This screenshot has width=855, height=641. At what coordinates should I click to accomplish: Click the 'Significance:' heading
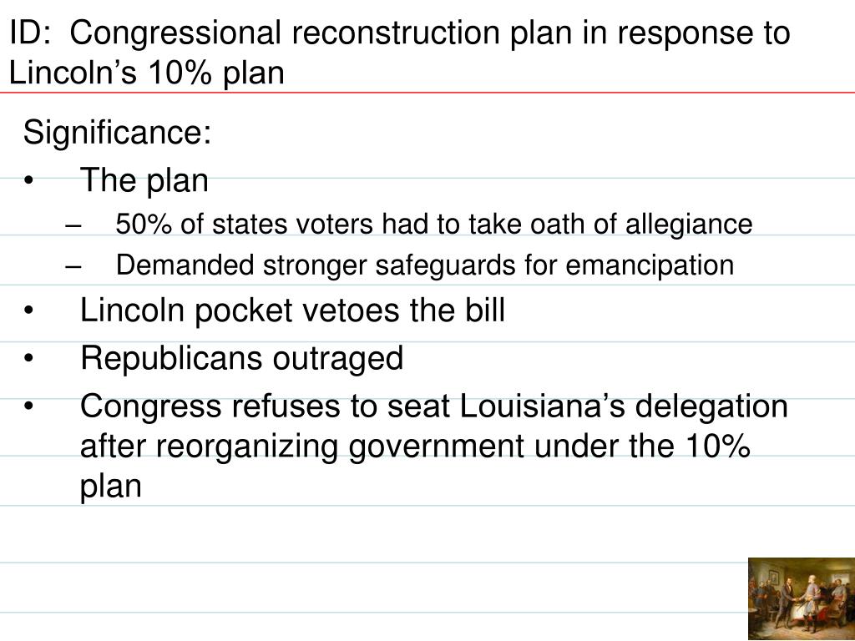click(117, 133)
